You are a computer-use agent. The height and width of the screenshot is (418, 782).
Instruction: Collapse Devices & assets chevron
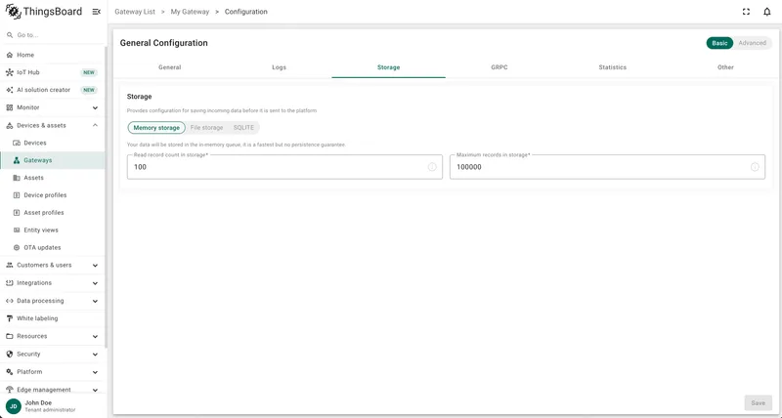(x=95, y=126)
